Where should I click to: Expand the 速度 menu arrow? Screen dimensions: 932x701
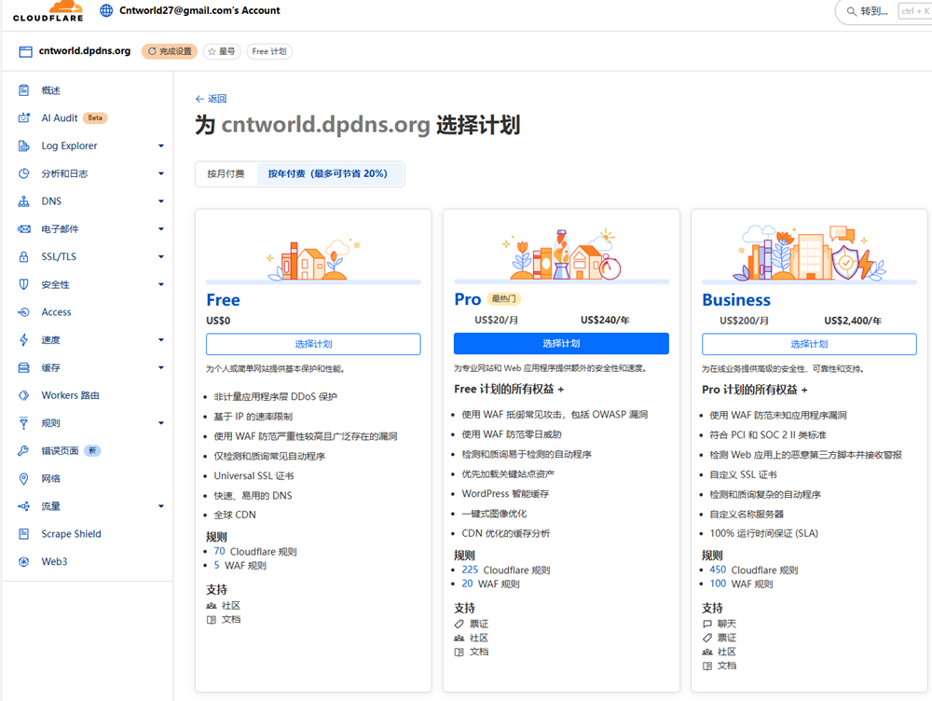tap(161, 340)
